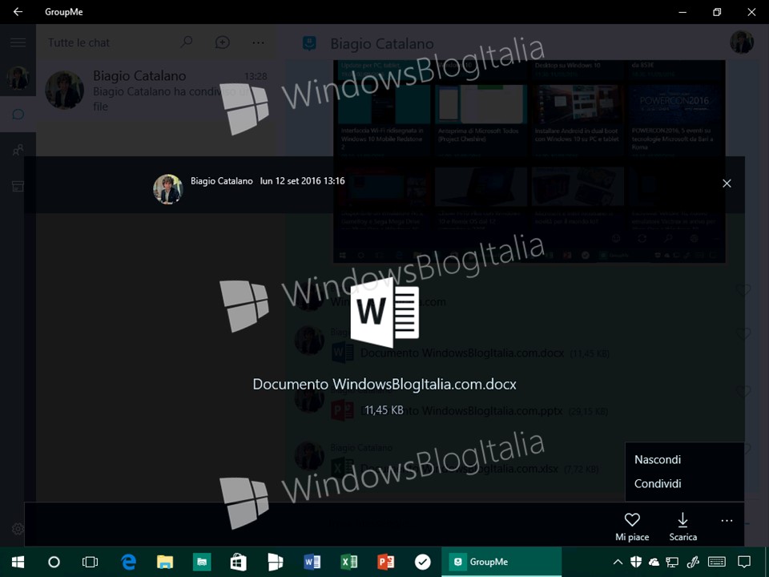Download the file with Scarica
This screenshot has height=577, width=769.
(682, 527)
